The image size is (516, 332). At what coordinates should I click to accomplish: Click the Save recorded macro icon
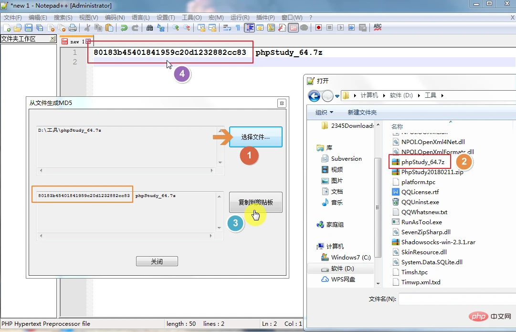pos(363,28)
